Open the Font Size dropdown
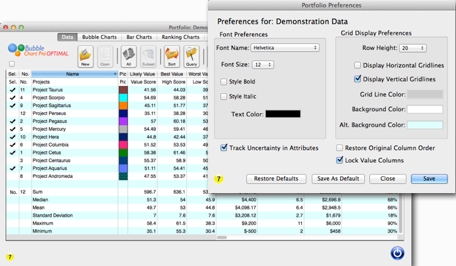456x266 pixels. click(262, 65)
